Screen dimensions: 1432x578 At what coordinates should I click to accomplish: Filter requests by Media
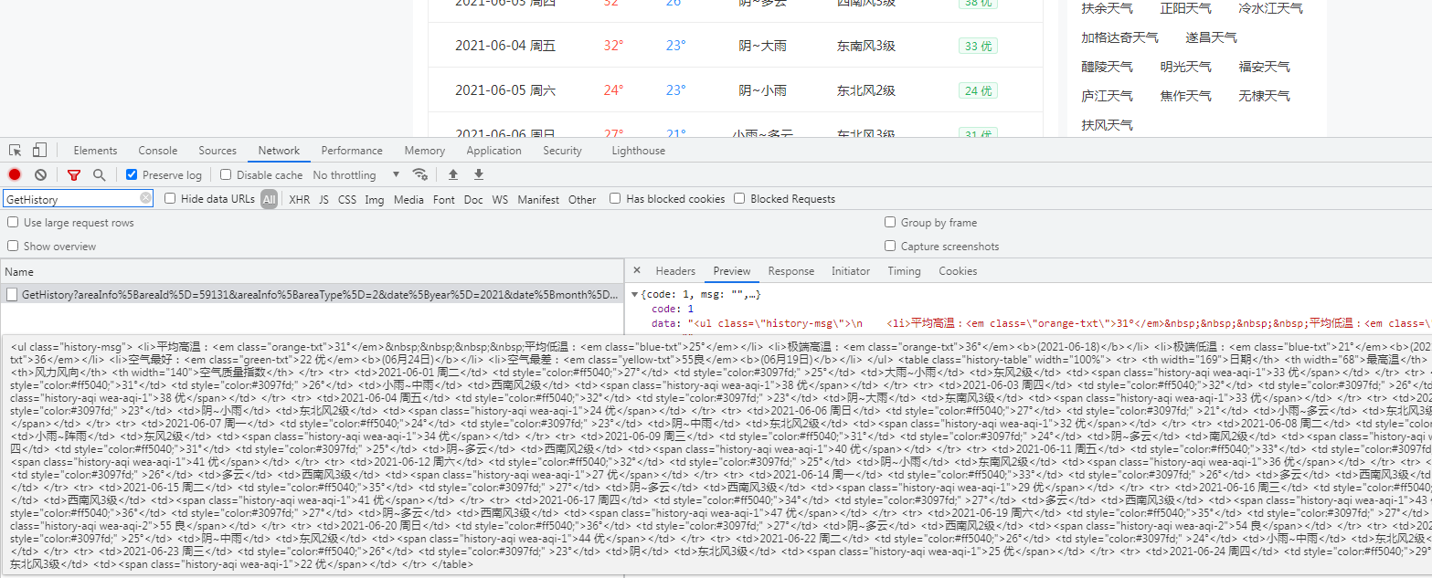click(x=408, y=199)
